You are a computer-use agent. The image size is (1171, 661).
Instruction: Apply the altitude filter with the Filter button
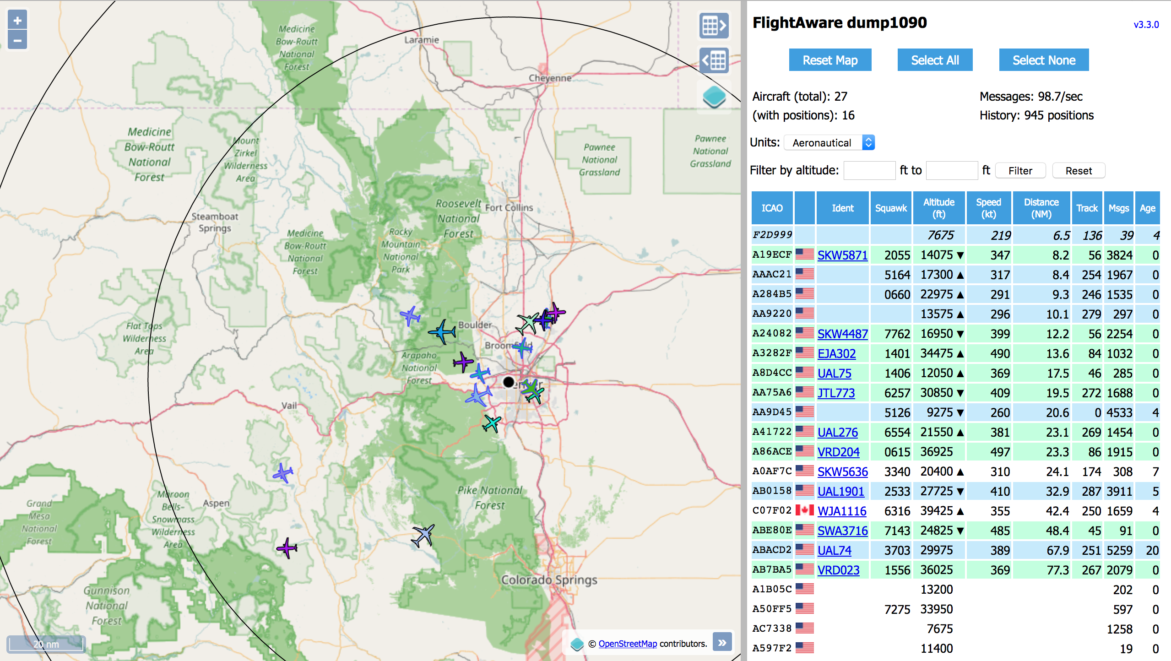pyautogui.click(x=1020, y=171)
